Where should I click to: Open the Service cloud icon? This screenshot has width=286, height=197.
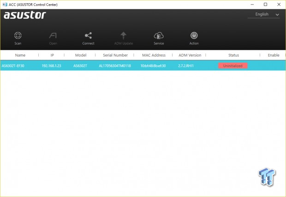[159, 35]
